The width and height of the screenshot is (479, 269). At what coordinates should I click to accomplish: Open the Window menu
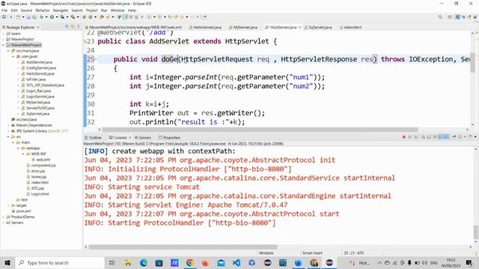(118, 10)
